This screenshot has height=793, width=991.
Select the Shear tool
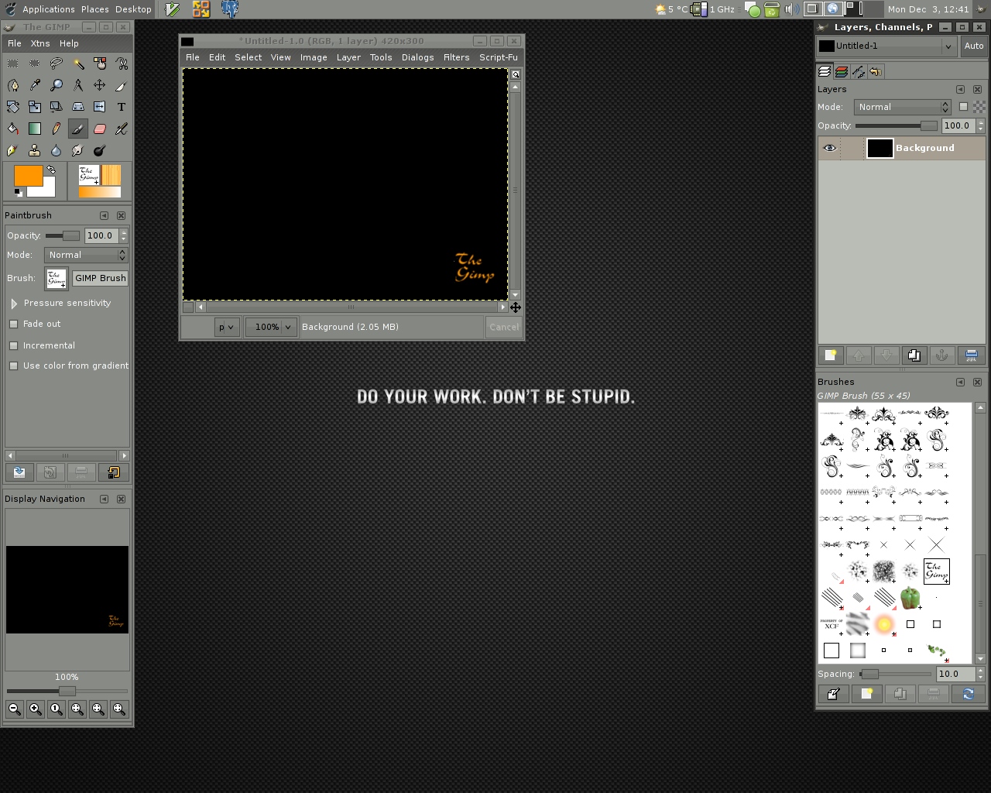pos(57,107)
